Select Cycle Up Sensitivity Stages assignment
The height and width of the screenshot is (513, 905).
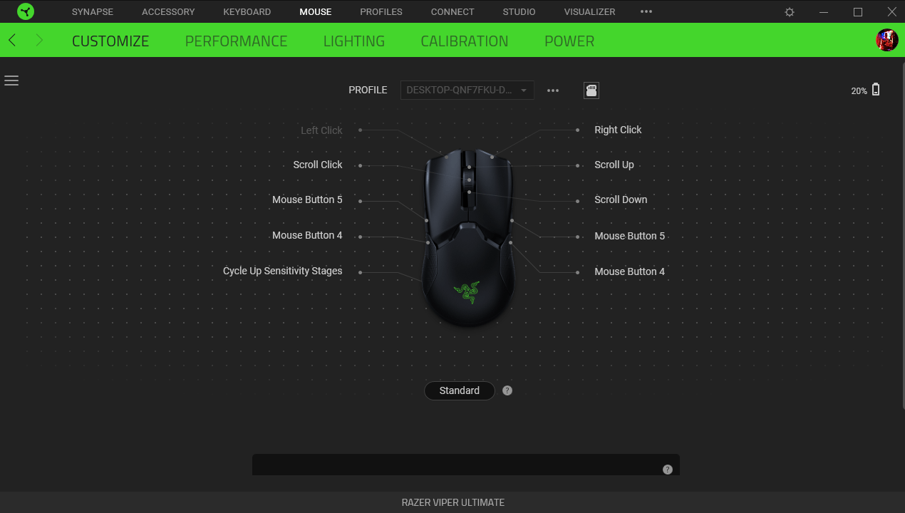tap(283, 271)
